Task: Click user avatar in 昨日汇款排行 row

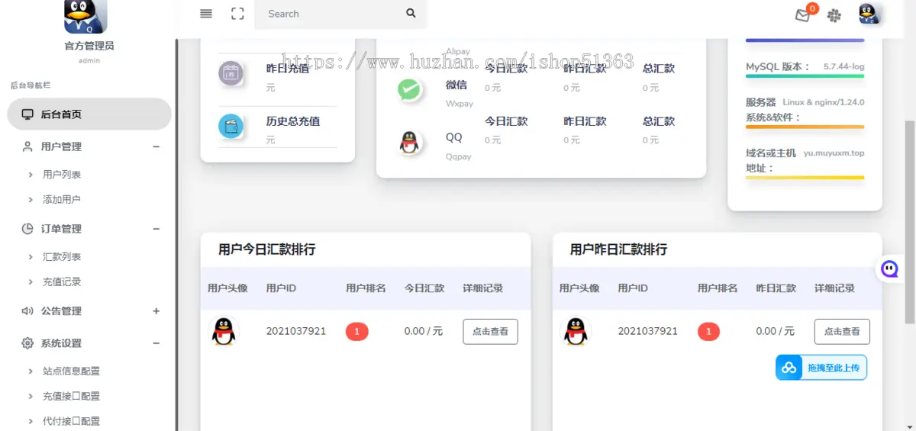Action: click(576, 331)
